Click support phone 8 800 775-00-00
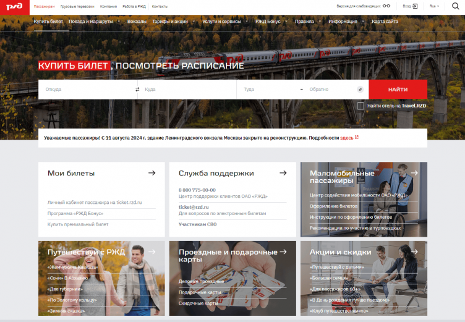Viewport: 465px width, 322px height. click(197, 190)
